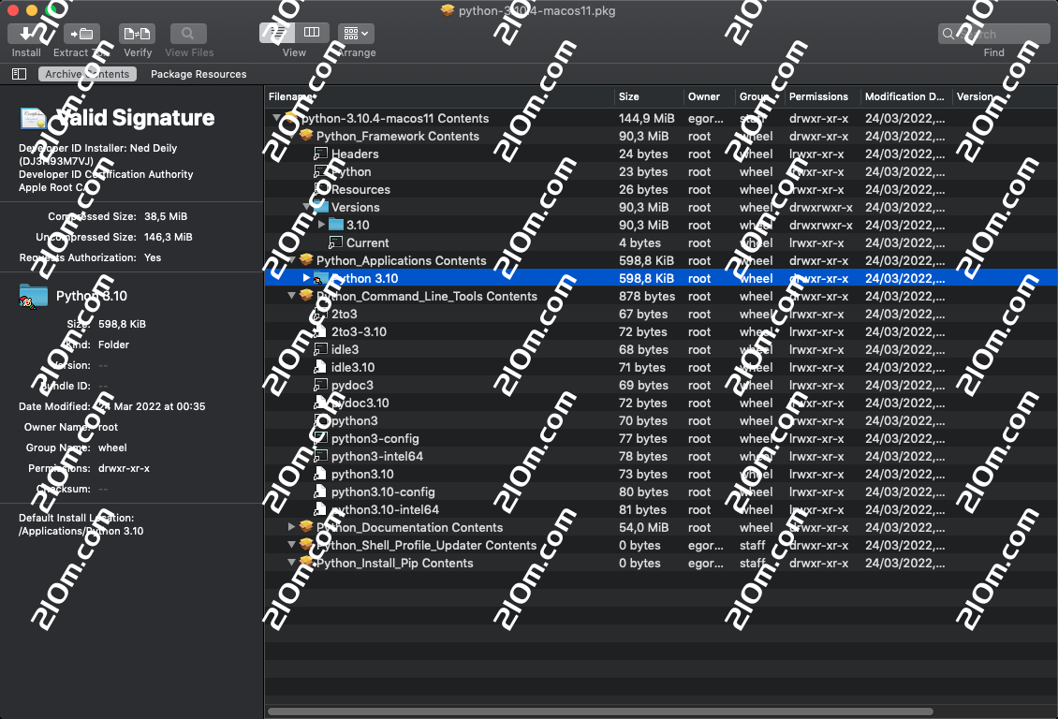Expand the Python_Documentation Contents package
Image resolution: width=1058 pixels, height=719 pixels.
tap(292, 527)
